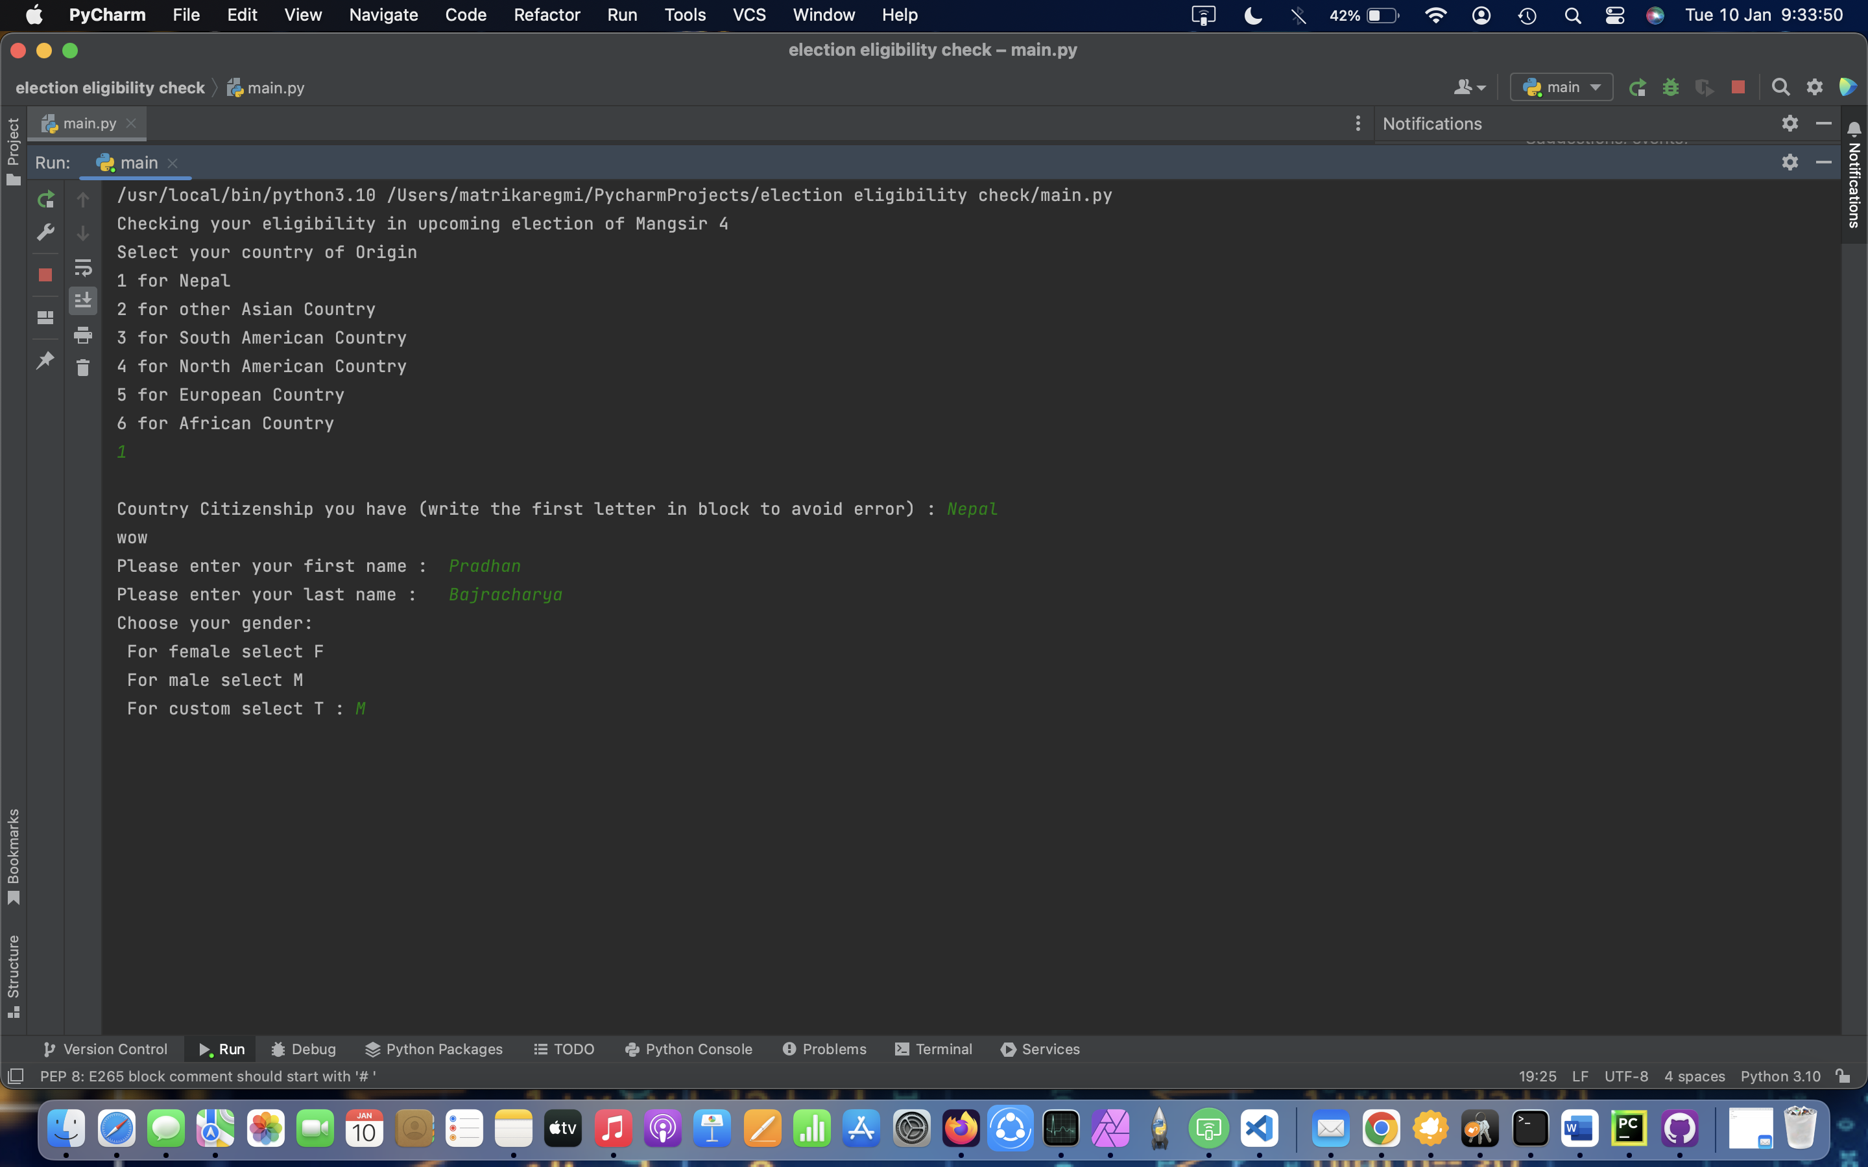The image size is (1868, 1167).
Task: Click main.py in the navigation bar
Action: point(267,88)
